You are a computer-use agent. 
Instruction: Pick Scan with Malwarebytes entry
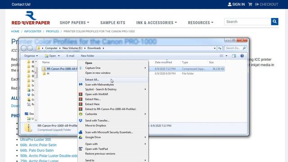click(113, 85)
